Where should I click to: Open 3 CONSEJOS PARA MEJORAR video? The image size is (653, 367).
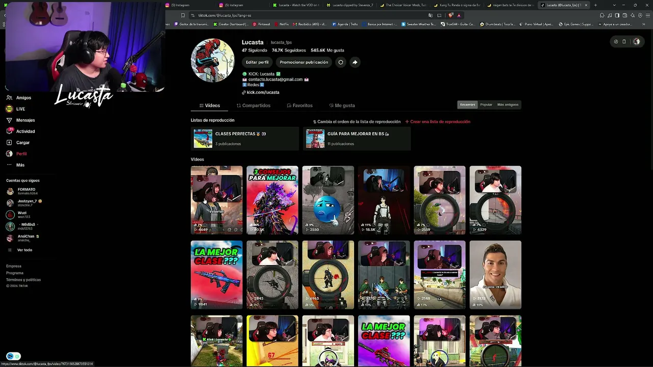coord(272,200)
